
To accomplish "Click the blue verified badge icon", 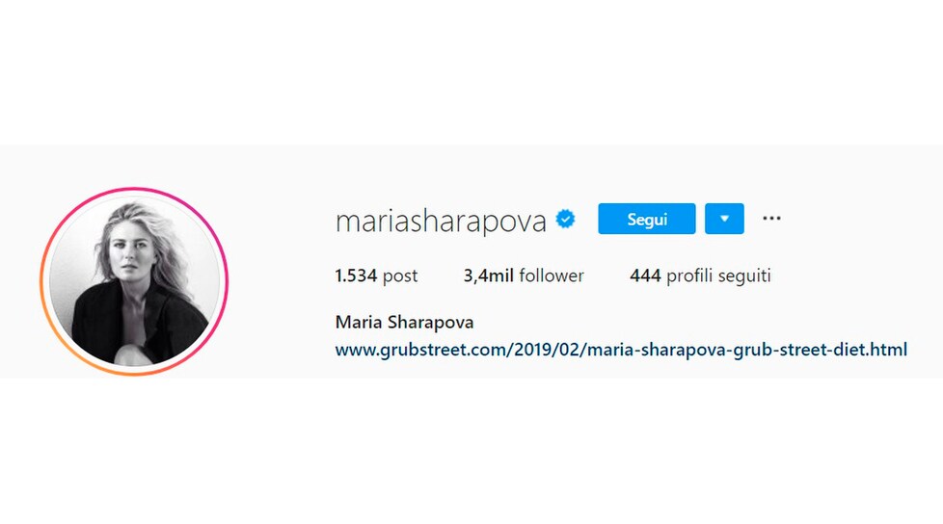I will [x=565, y=220].
